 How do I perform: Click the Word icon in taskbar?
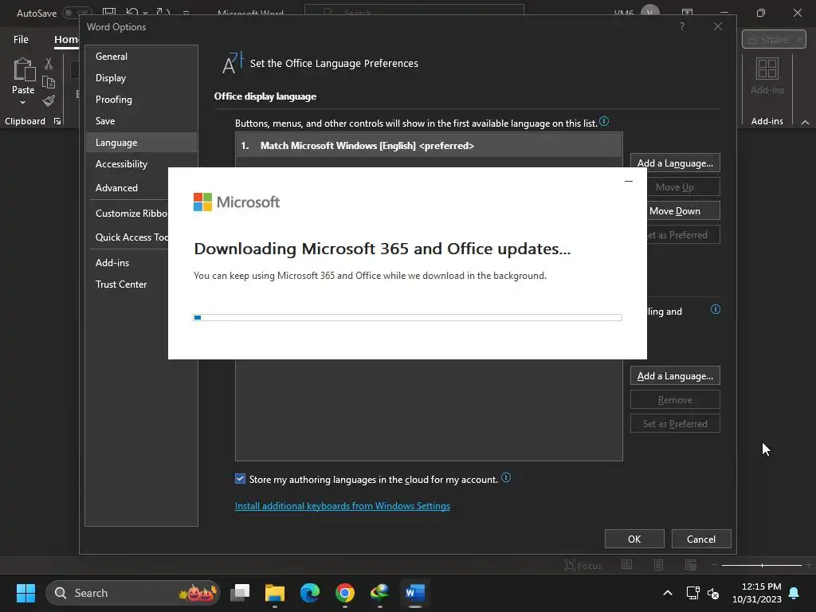[x=414, y=593]
